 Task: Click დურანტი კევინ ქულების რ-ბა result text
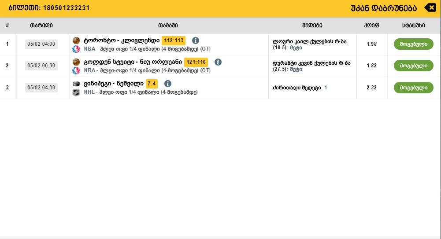pos(311,66)
